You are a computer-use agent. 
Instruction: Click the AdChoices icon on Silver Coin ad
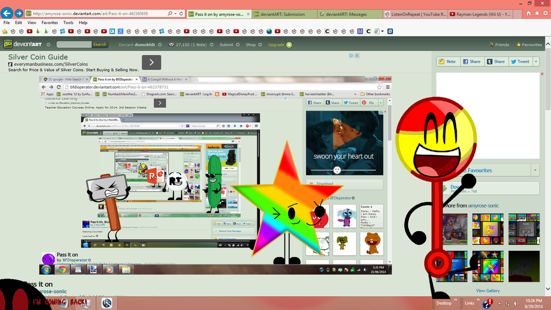point(351,56)
